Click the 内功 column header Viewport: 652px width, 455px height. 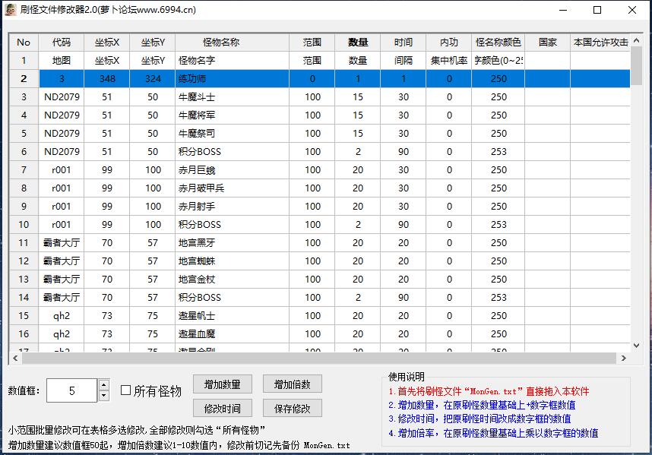coord(449,43)
